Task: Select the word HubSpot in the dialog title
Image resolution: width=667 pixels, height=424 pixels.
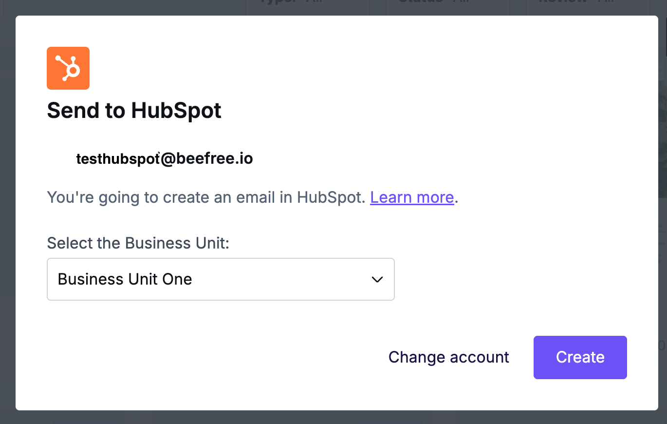Action: 176,111
